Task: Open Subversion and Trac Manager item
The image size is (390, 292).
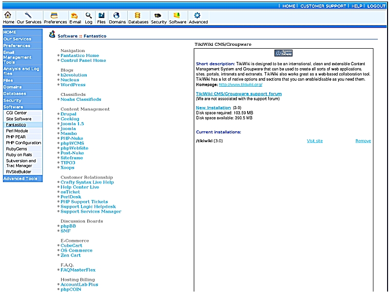Action: click(21, 163)
